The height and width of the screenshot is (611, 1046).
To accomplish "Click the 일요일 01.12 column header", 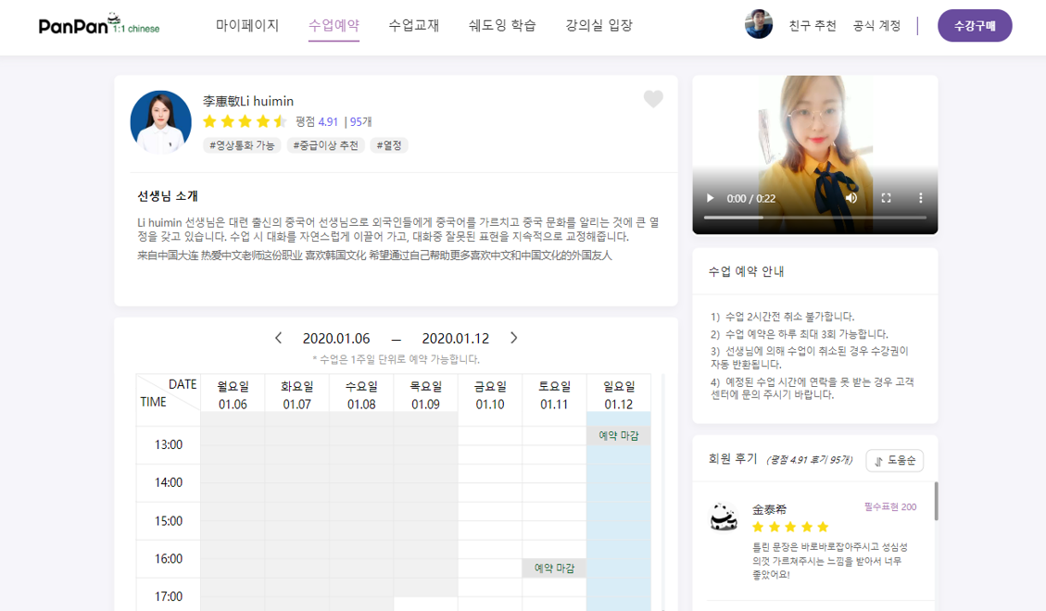I will pyautogui.click(x=618, y=394).
